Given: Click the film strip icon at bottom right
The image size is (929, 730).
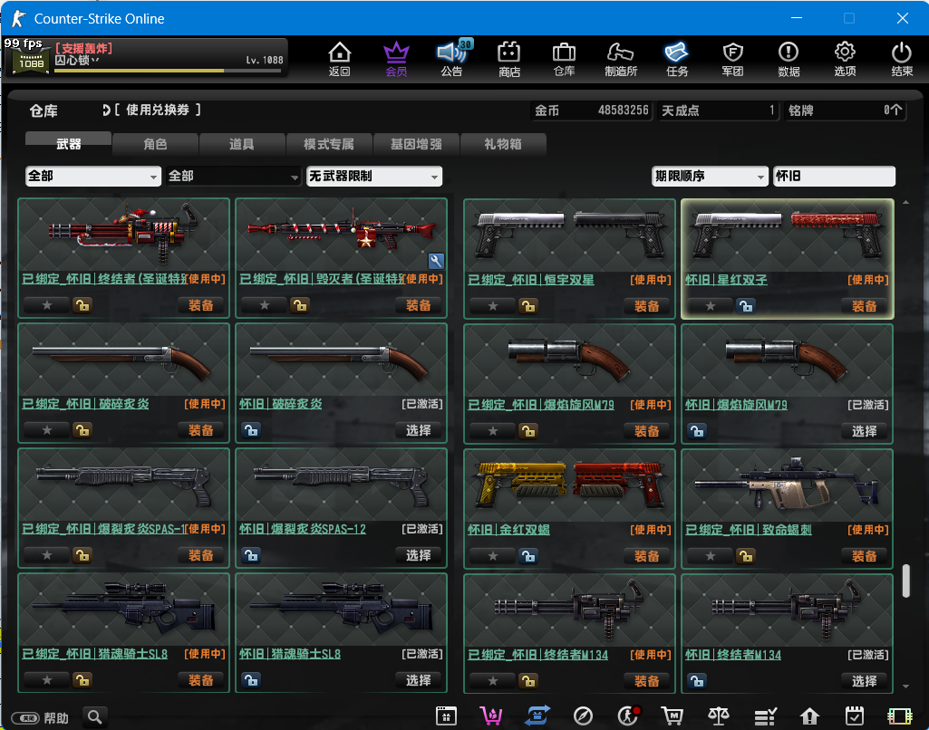Looking at the screenshot, I should click(x=900, y=716).
